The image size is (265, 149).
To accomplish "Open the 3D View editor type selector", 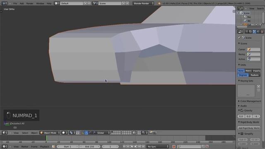I will click(5, 133).
